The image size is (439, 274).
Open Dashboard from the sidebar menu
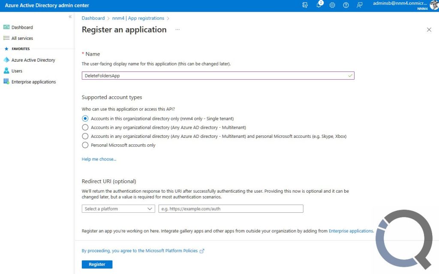(x=22, y=27)
